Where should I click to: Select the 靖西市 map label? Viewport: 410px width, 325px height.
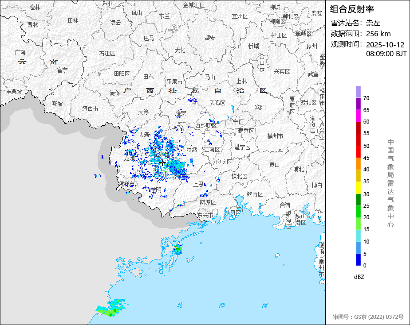(x=90, y=108)
